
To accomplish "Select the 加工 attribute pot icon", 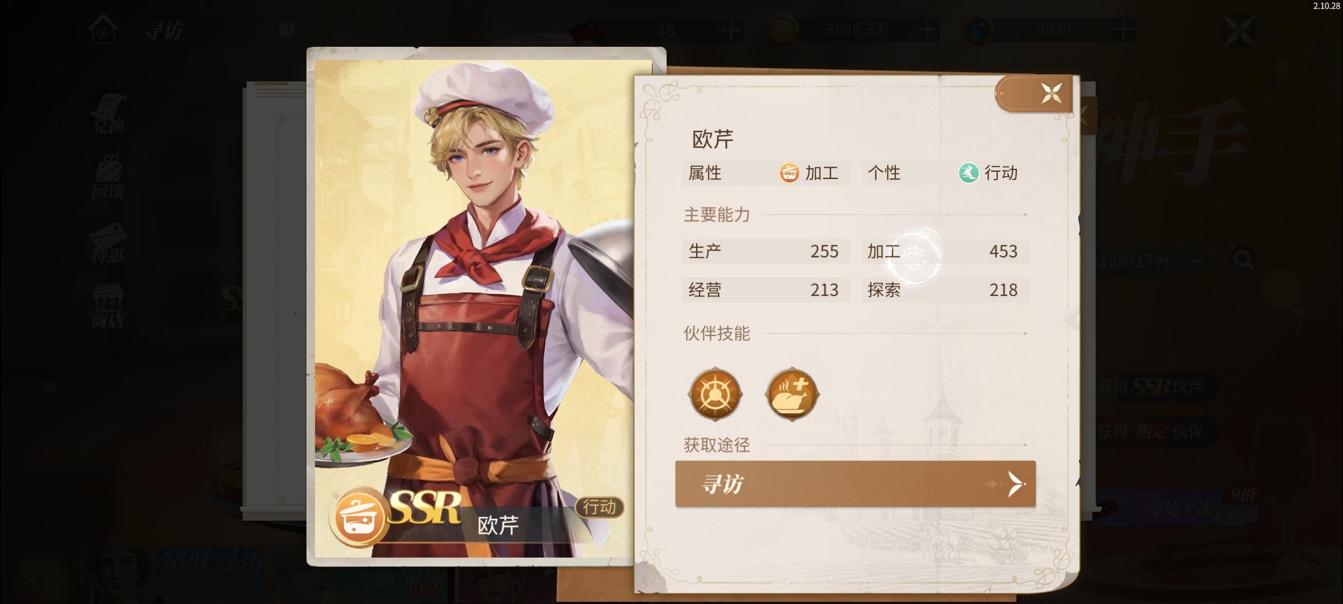I will [789, 173].
